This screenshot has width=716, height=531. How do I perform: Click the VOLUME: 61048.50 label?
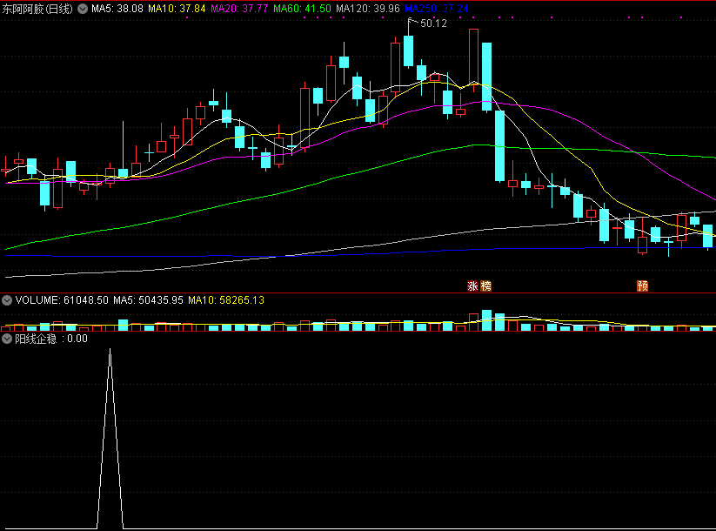[x=62, y=300]
